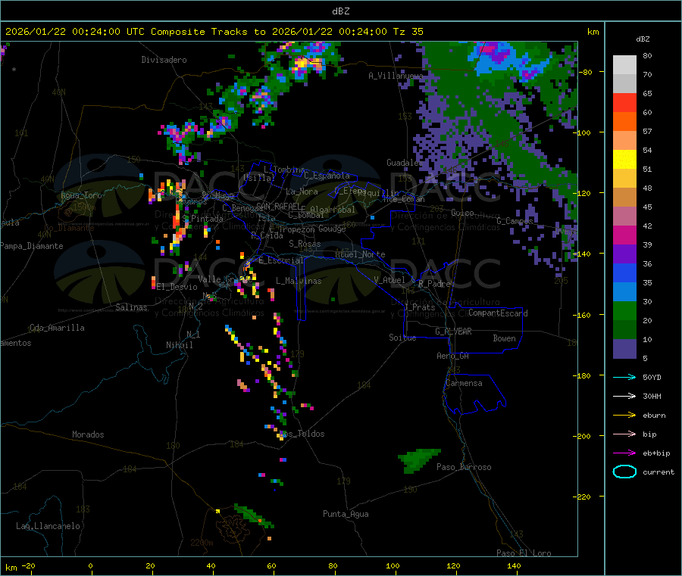The image size is (682, 576).
Task: Click the cyan 50YD arrow legend icon
Action: (x=624, y=377)
